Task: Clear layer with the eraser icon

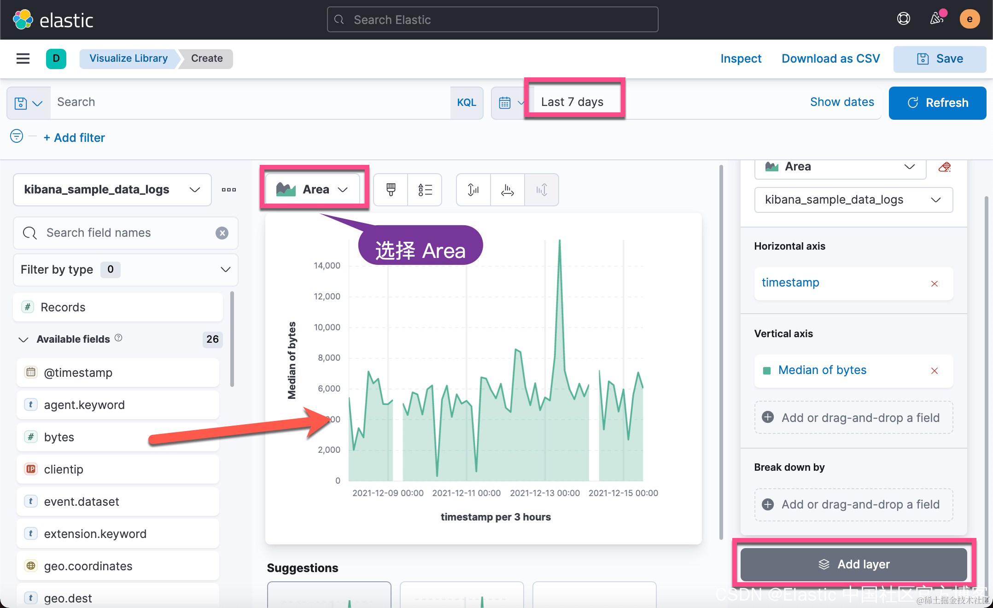Action: 944,167
